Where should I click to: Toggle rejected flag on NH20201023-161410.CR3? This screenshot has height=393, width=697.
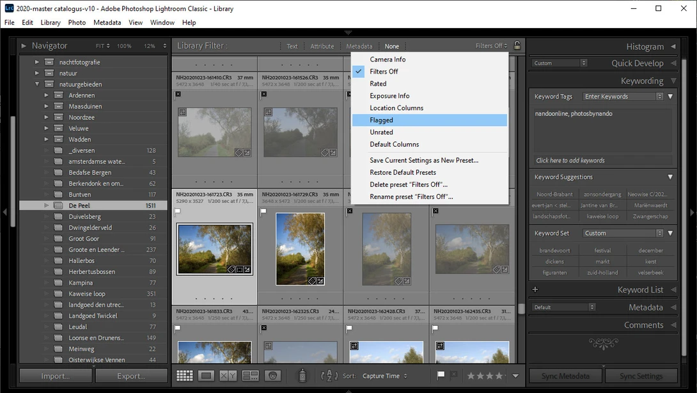[178, 94]
